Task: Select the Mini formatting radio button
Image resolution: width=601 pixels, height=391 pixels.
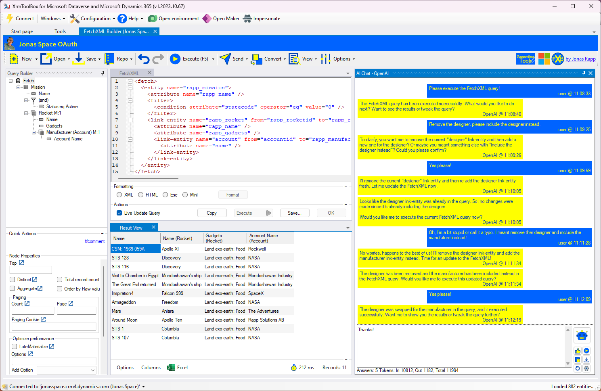Action: point(185,195)
